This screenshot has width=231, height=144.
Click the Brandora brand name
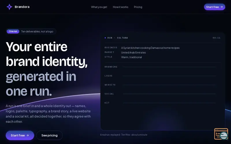[x=22, y=7]
